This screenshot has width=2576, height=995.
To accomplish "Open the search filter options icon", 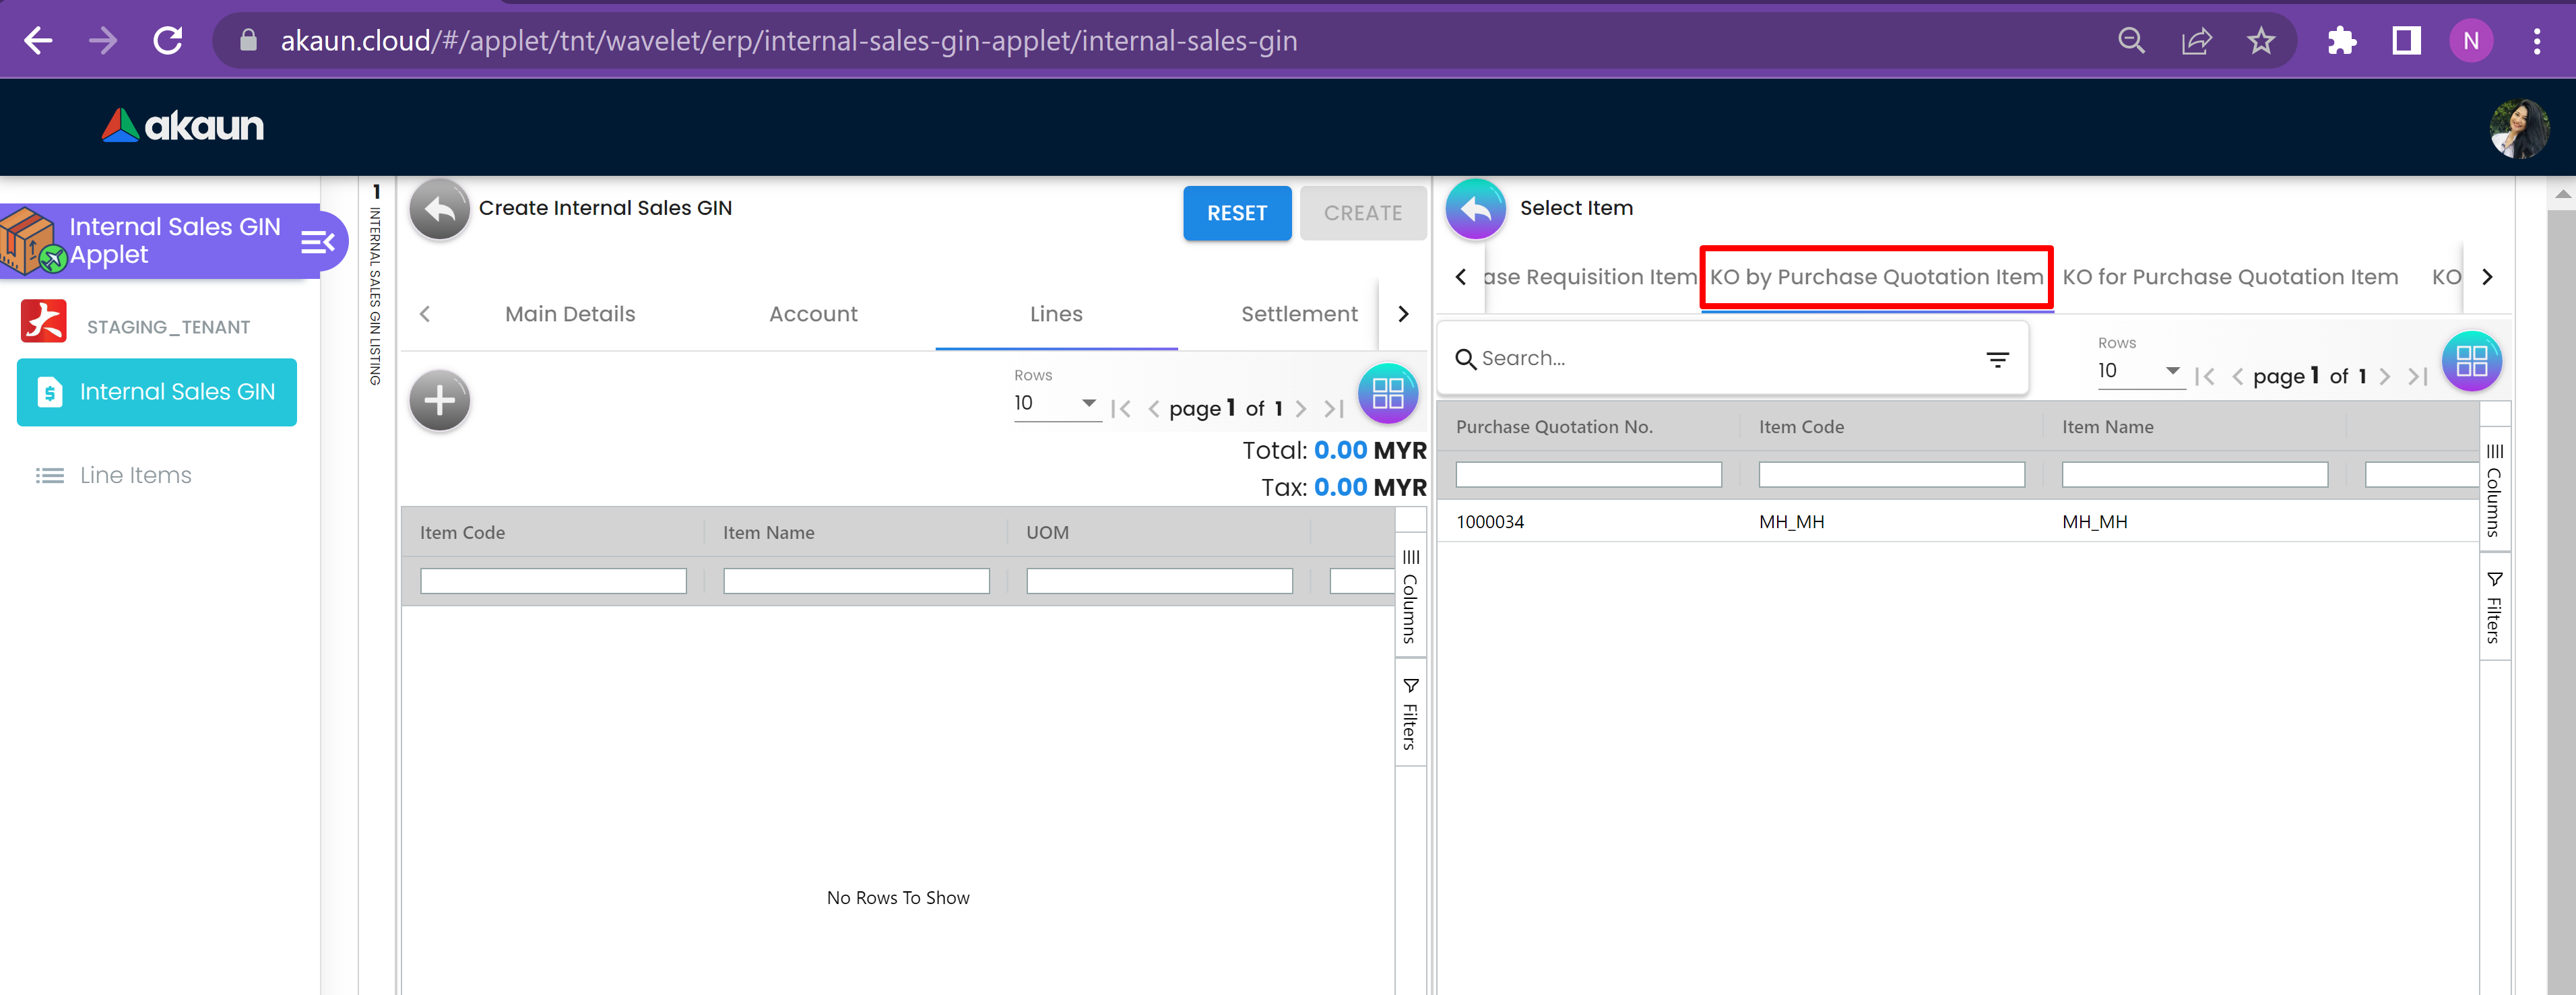I will click(x=1997, y=360).
